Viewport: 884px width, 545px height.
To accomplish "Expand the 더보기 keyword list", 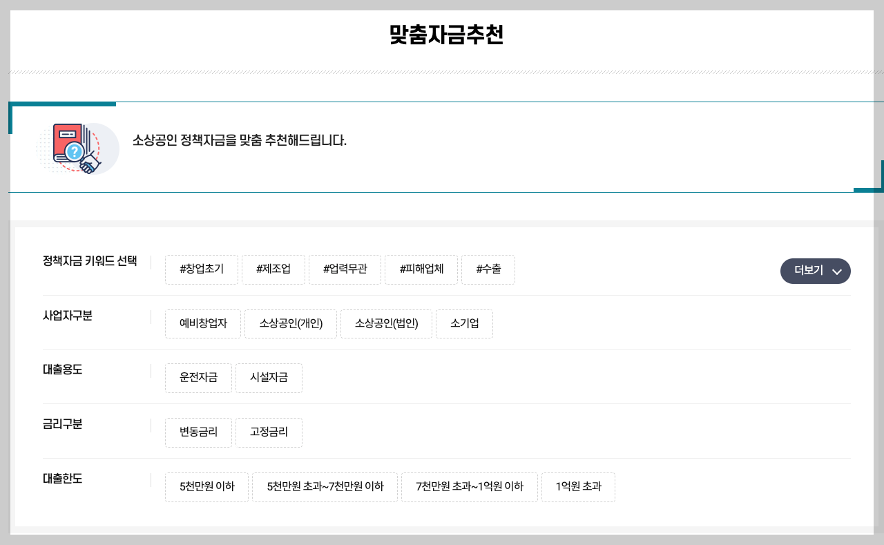I will tap(808, 271).
